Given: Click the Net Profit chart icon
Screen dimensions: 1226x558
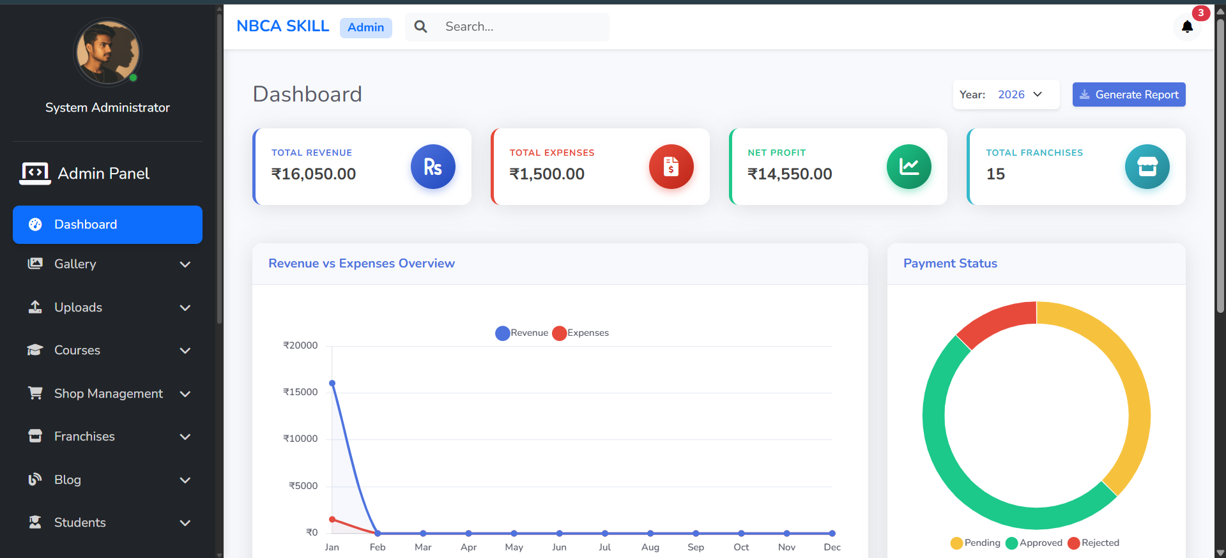Looking at the screenshot, I should click(908, 167).
